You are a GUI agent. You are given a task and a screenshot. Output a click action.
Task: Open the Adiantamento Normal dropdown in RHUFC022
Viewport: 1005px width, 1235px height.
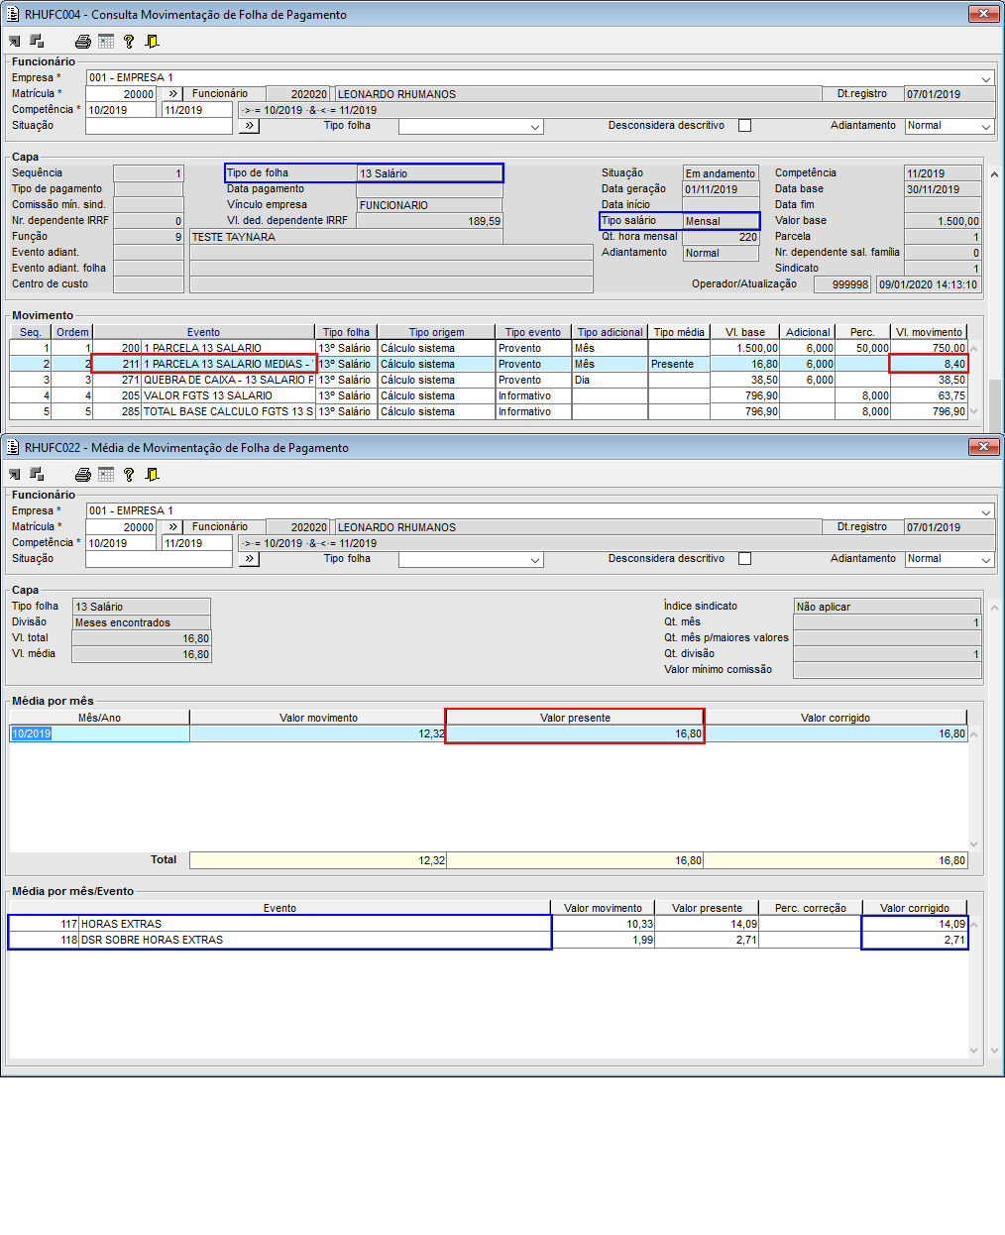point(986,560)
